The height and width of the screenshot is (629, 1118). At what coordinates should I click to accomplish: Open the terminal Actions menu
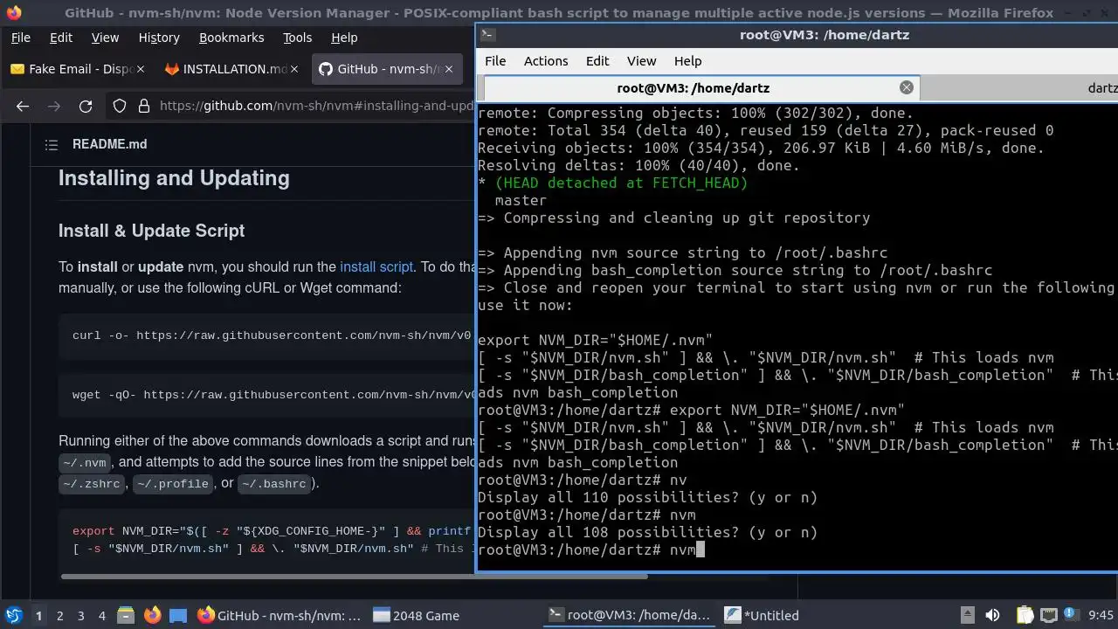click(x=546, y=60)
